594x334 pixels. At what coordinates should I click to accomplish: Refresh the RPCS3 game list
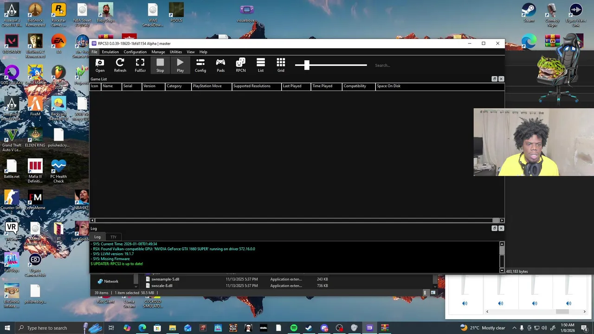pyautogui.click(x=120, y=65)
